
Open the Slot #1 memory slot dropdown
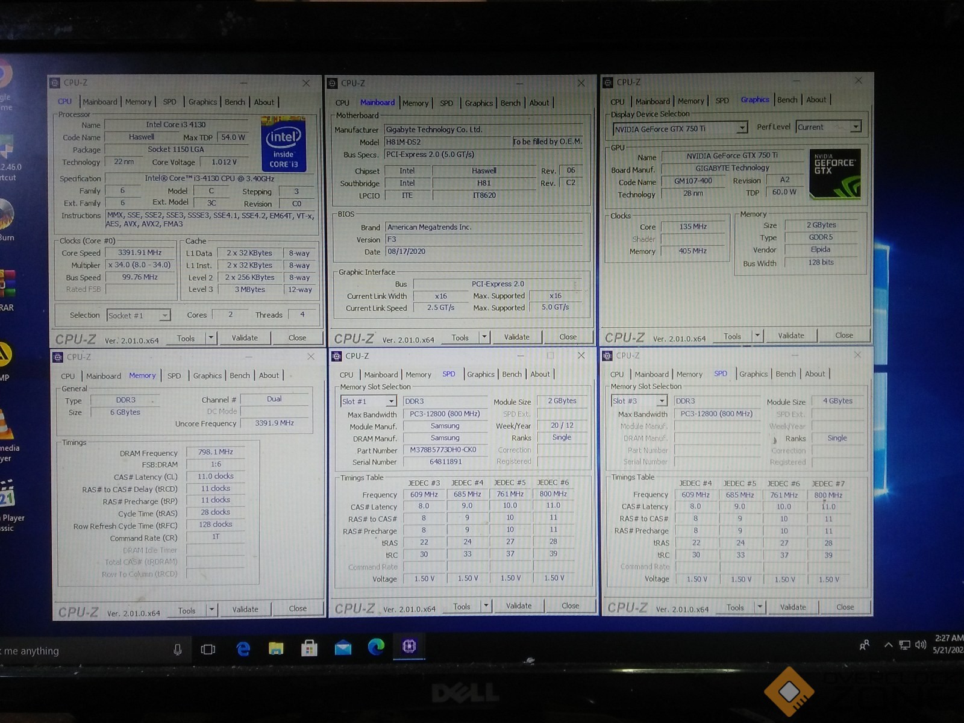point(368,401)
